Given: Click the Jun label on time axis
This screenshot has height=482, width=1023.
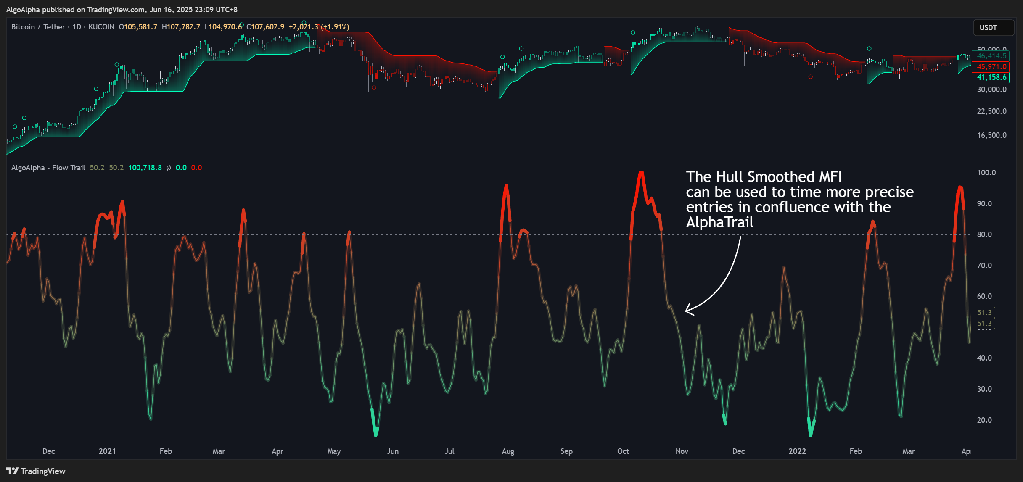Looking at the screenshot, I should [x=393, y=451].
